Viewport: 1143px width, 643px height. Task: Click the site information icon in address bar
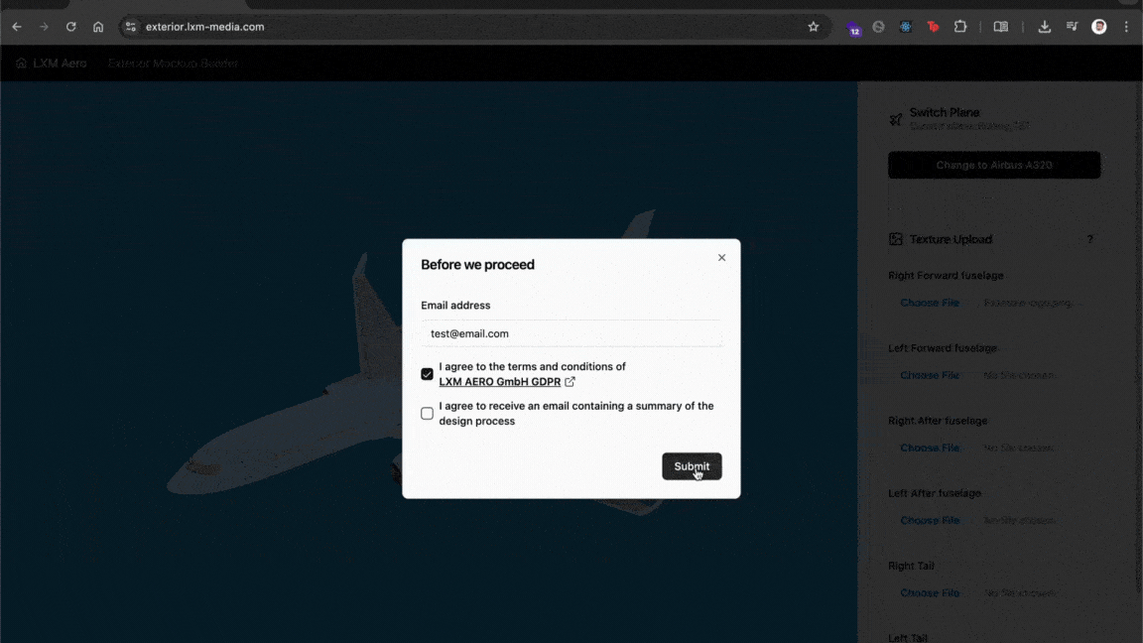130,27
